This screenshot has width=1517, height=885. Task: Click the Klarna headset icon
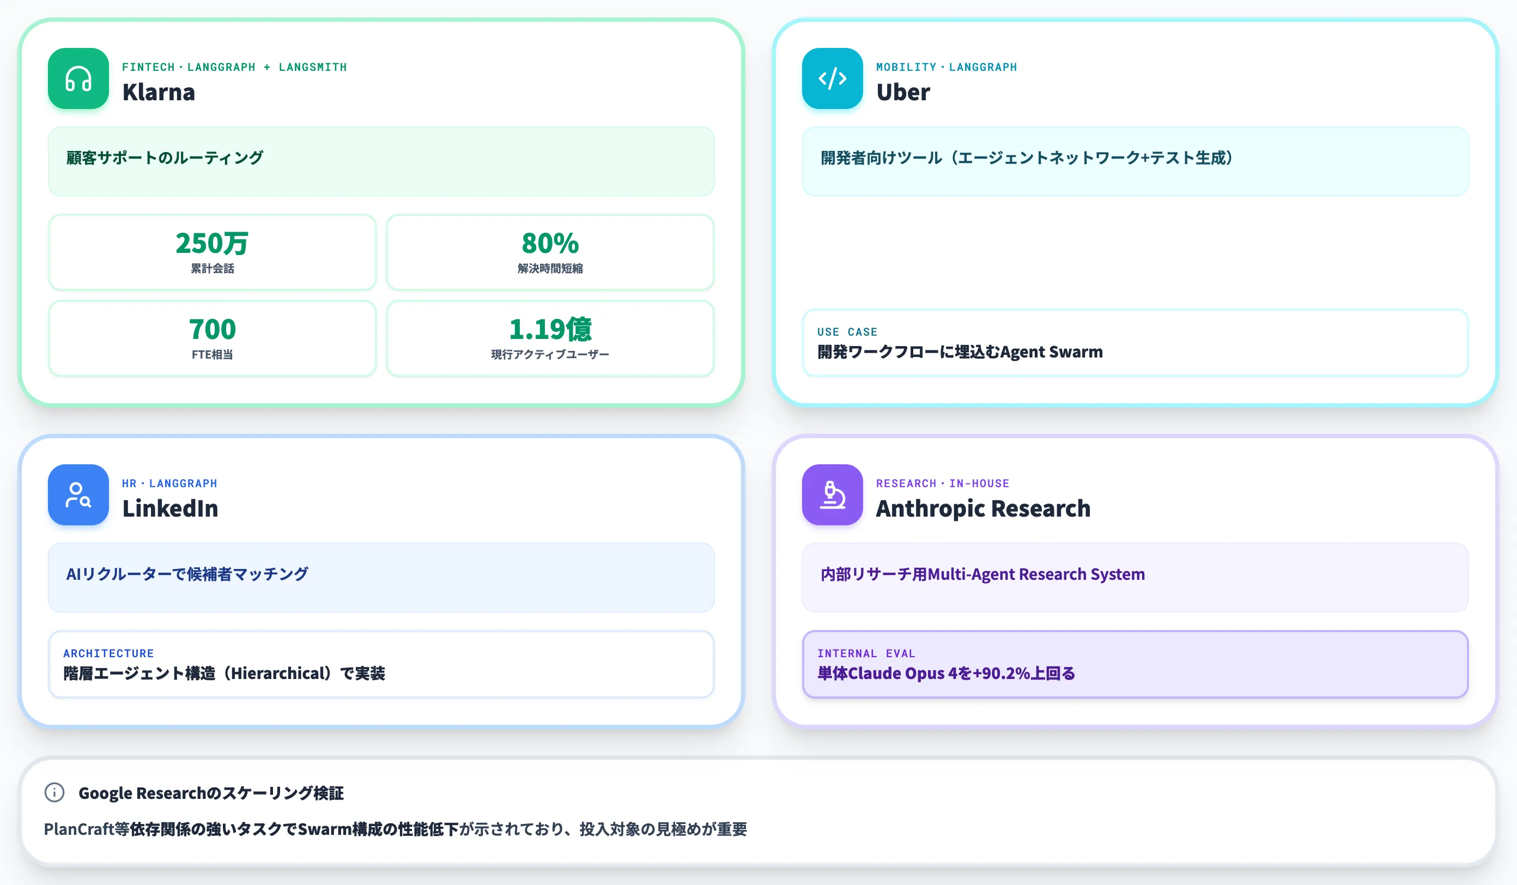click(78, 78)
